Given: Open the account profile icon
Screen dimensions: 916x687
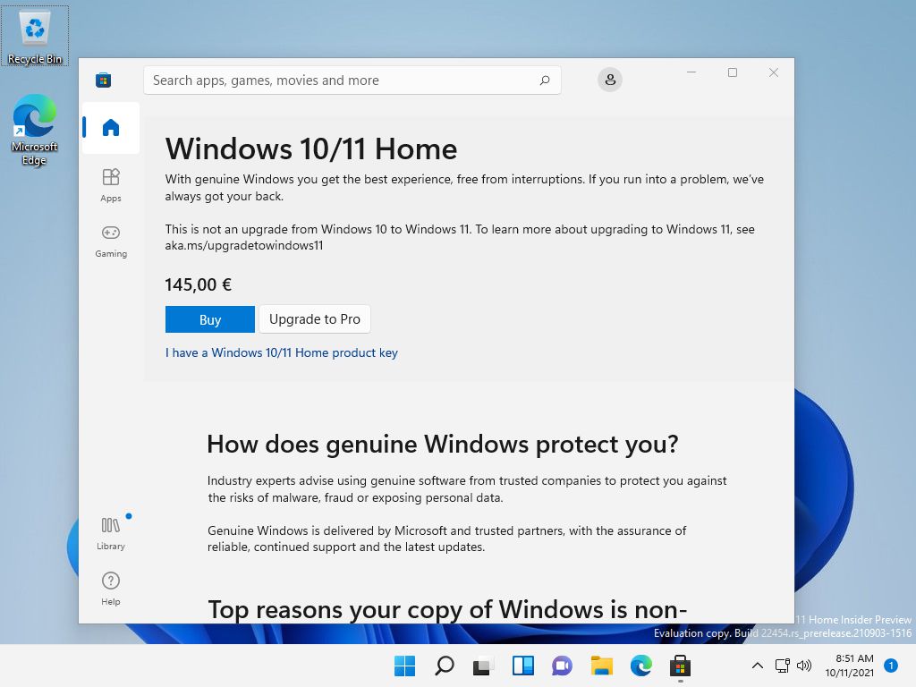Looking at the screenshot, I should point(610,80).
